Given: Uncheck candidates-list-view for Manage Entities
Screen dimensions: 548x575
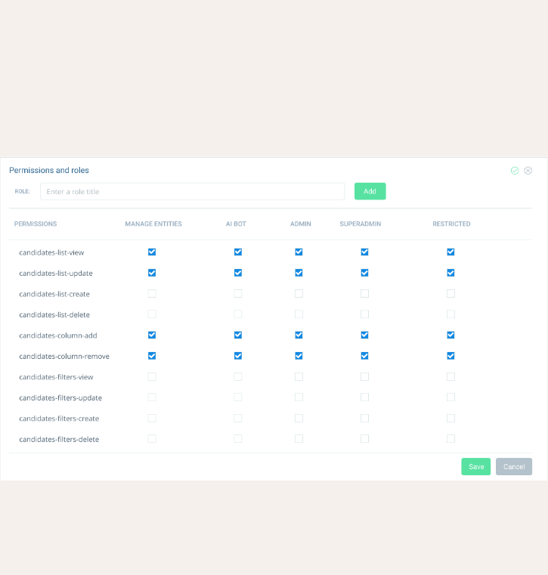Looking at the screenshot, I should (152, 252).
